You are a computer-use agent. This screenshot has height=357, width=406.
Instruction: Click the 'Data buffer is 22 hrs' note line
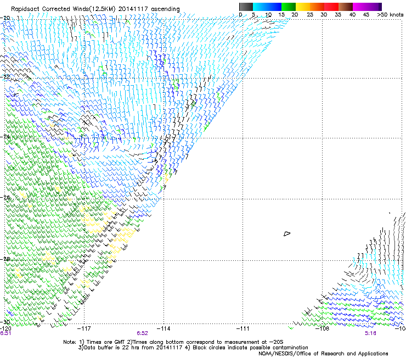131,348
